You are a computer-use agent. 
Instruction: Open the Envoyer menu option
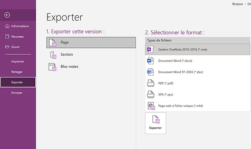click(17, 93)
